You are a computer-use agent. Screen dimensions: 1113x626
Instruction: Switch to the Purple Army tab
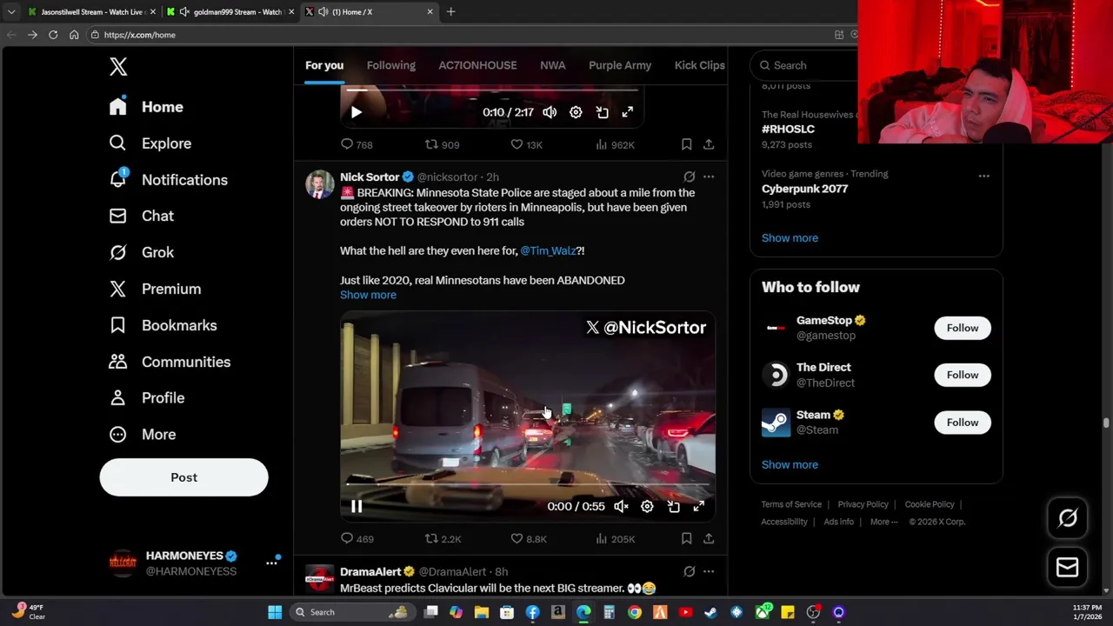pos(620,65)
